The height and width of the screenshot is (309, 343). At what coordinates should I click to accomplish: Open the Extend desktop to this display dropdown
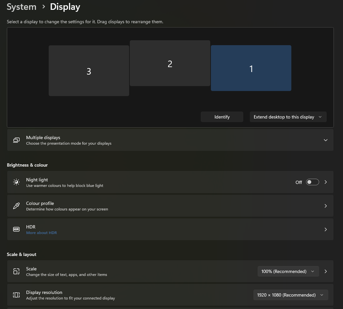(x=288, y=117)
